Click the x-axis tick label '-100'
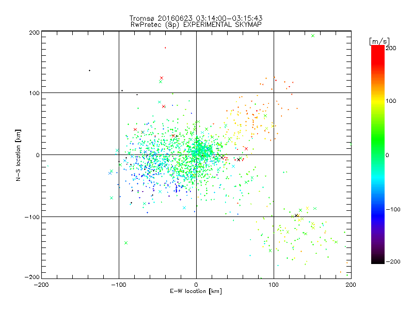The width and height of the screenshot is (413, 310). (x=119, y=285)
